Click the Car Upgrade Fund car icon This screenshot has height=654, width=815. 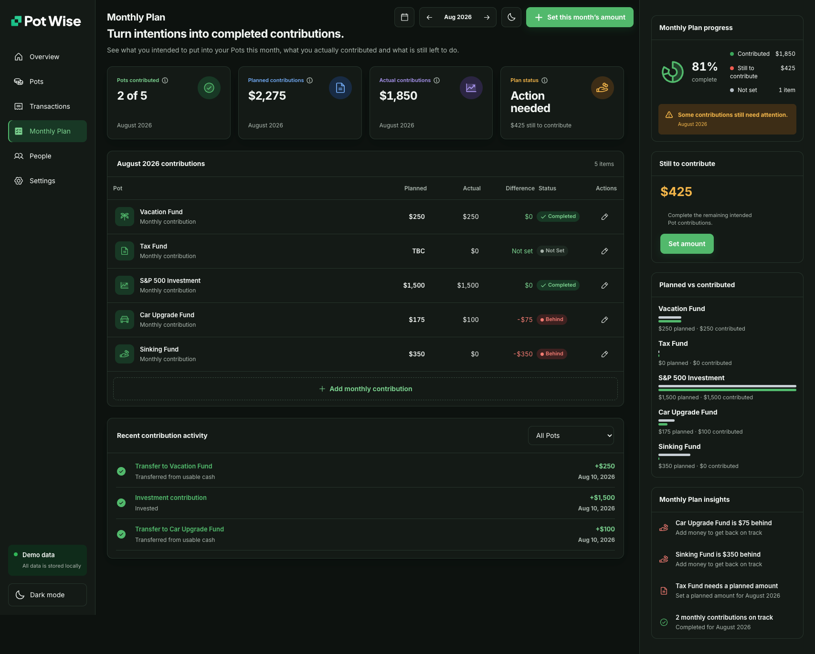(x=125, y=320)
